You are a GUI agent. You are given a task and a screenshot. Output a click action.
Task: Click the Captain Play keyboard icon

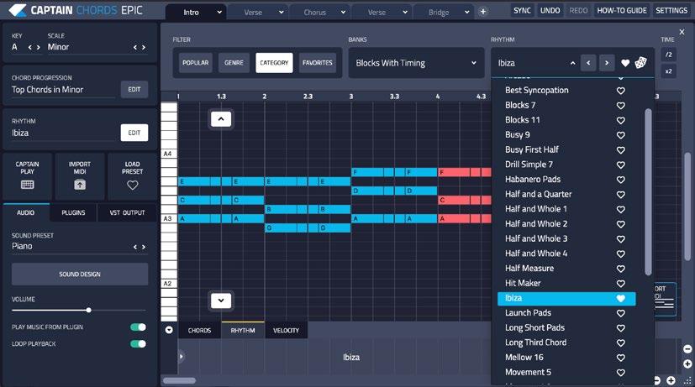coord(27,185)
